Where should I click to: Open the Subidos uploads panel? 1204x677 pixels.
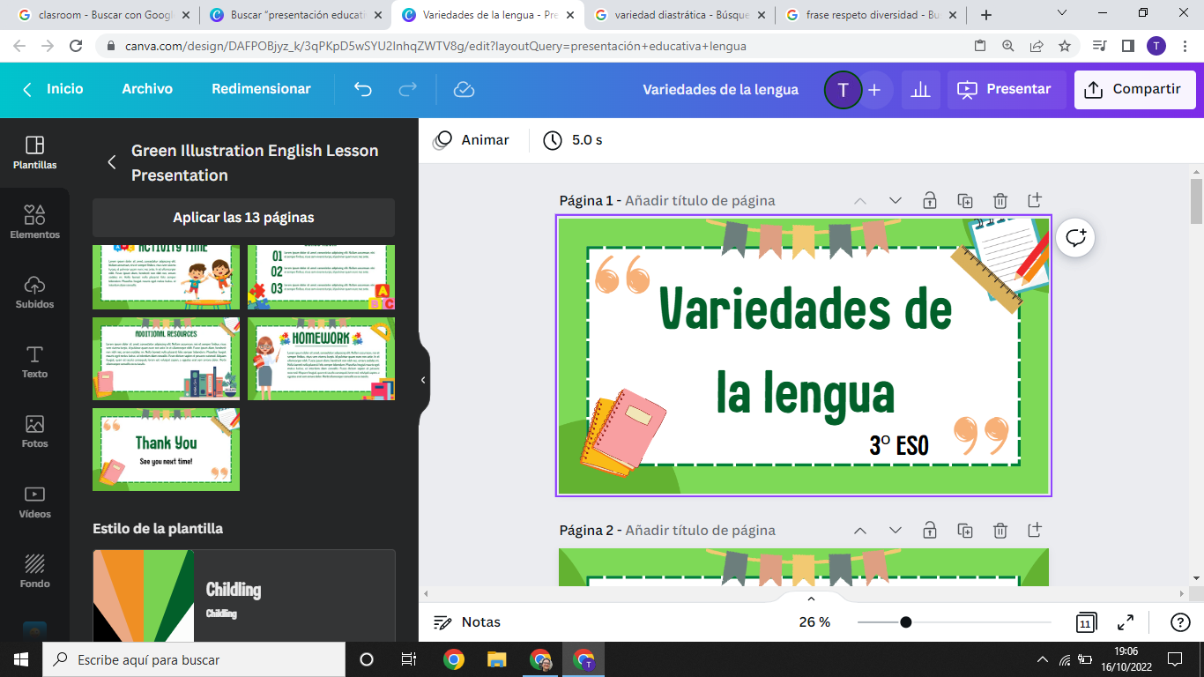tap(34, 292)
